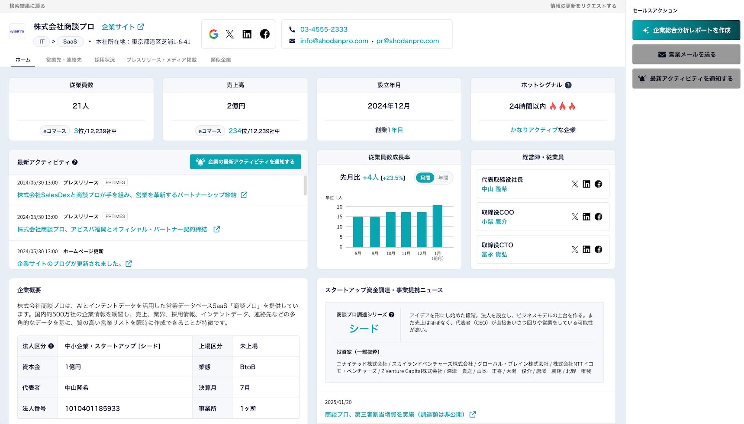Click the 株式会社商談プロ company logo thumbnail
The width and height of the screenshot is (744, 424).
click(x=17, y=32)
